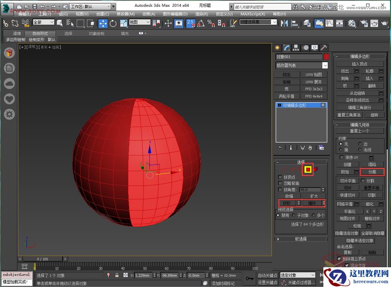Open the 渲染(R) menu
The width and height of the screenshot is (391, 287).
click(202, 14)
